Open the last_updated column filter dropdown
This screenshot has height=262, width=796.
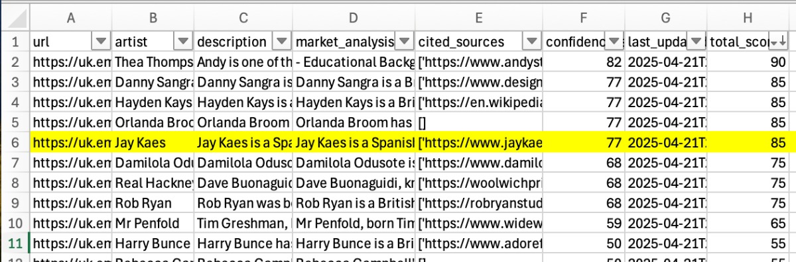point(696,42)
